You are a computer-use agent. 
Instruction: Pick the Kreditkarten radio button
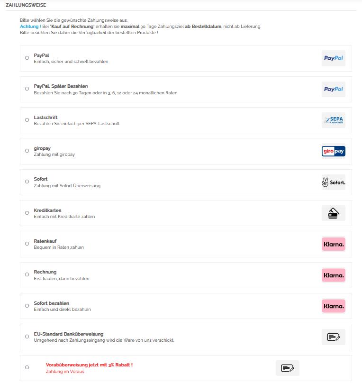[27, 213]
